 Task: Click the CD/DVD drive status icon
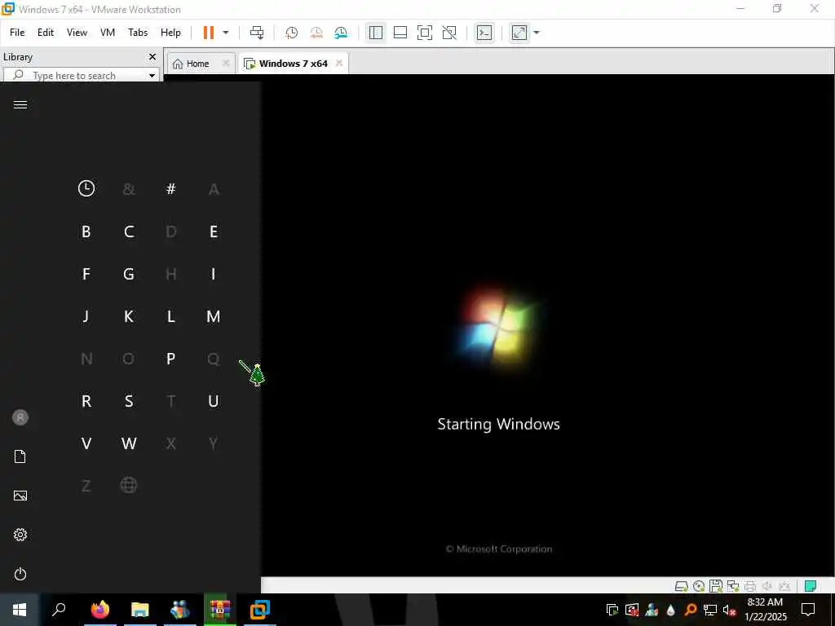699,586
